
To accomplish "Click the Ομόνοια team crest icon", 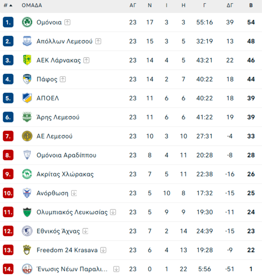I will pos(27,22).
